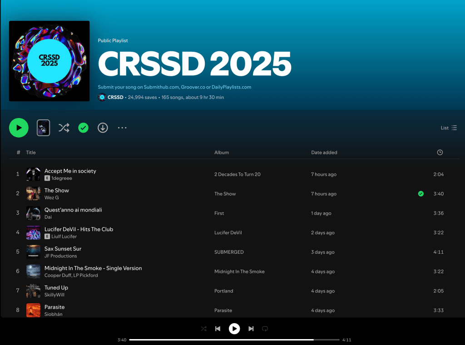This screenshot has width=465, height=345.
Task: Click the Sax Sunset Sur cover thumbnail
Action: tap(33, 252)
